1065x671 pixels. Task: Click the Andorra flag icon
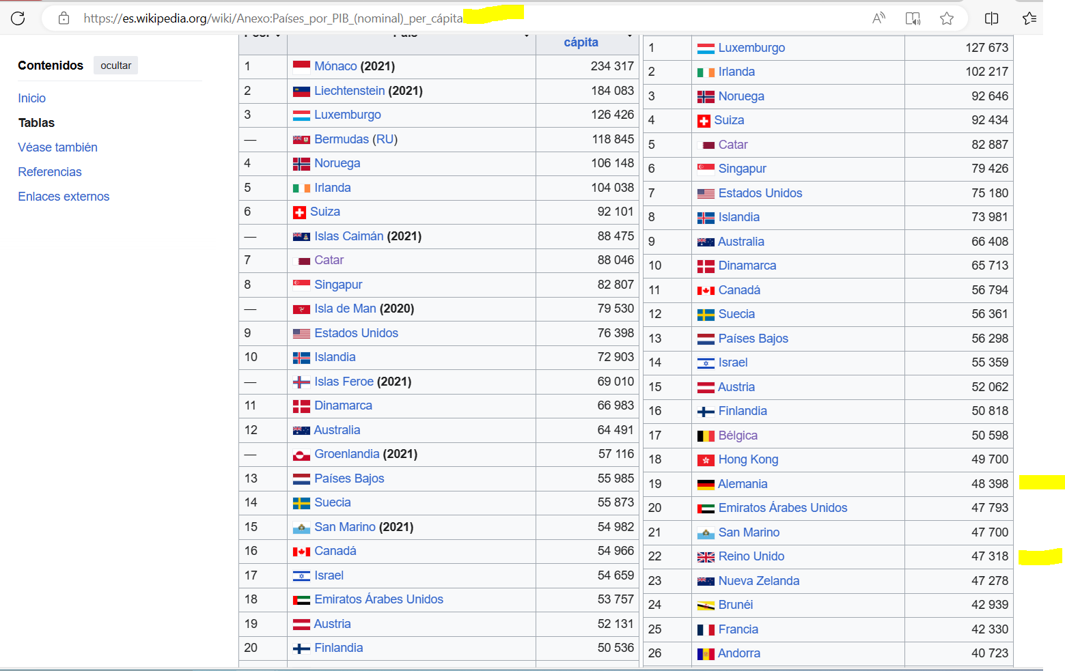point(706,654)
